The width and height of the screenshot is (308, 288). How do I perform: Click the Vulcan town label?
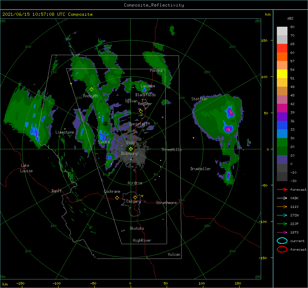pyautogui.click(x=174, y=254)
